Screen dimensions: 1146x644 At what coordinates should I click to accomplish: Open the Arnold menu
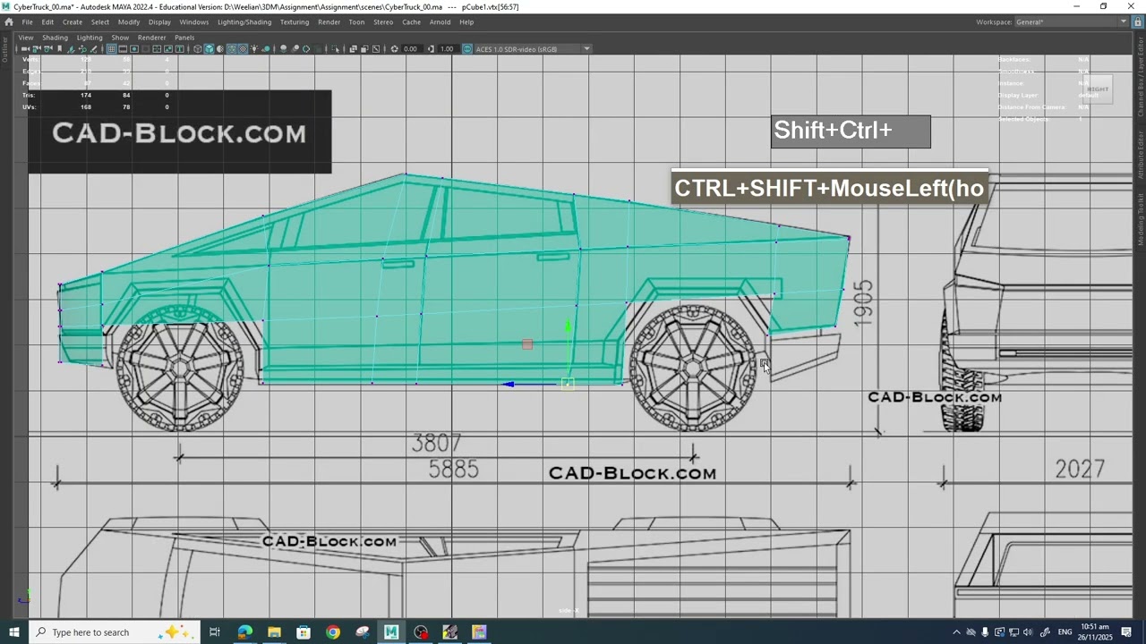coord(440,21)
